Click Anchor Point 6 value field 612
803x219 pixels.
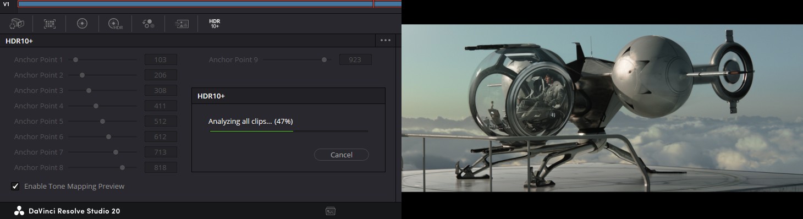pos(161,136)
